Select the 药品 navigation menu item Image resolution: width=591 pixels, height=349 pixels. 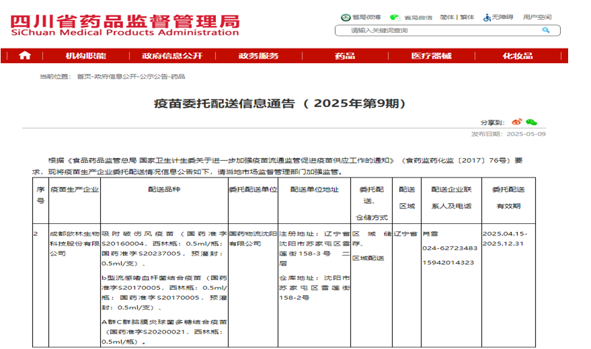(345, 56)
